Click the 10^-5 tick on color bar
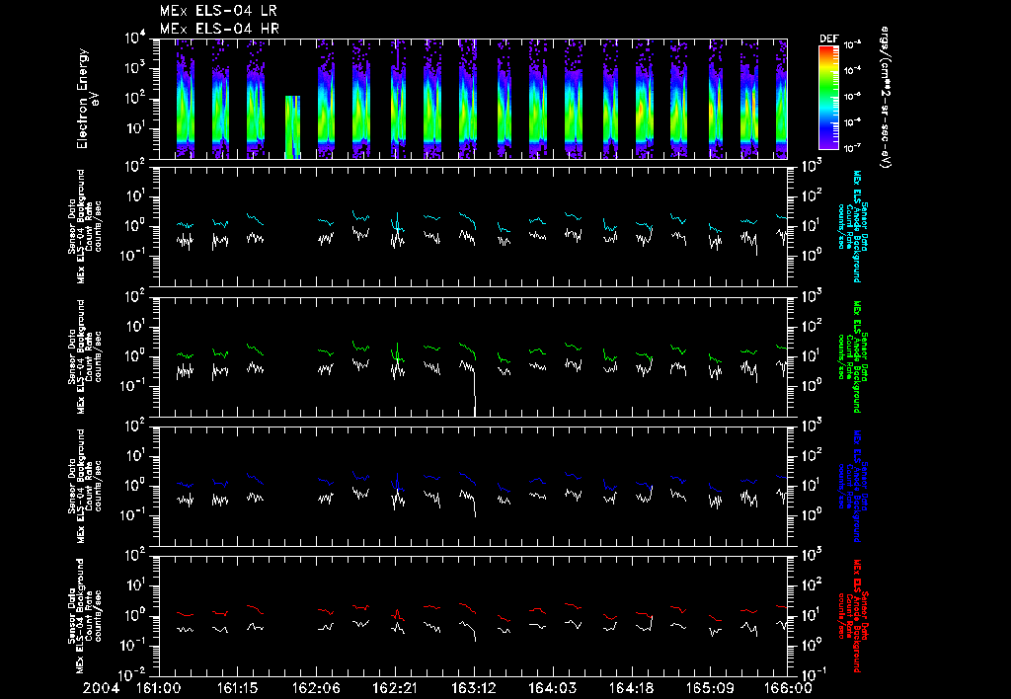Screen dimensions: 1011x699 (853, 97)
